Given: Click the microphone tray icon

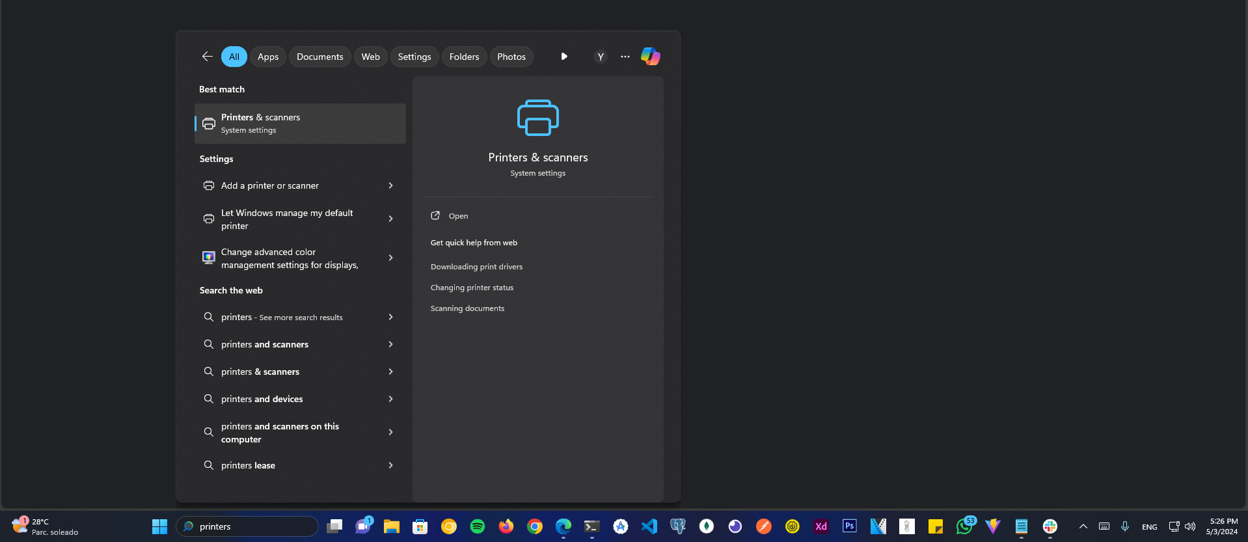Looking at the screenshot, I should tap(1125, 526).
